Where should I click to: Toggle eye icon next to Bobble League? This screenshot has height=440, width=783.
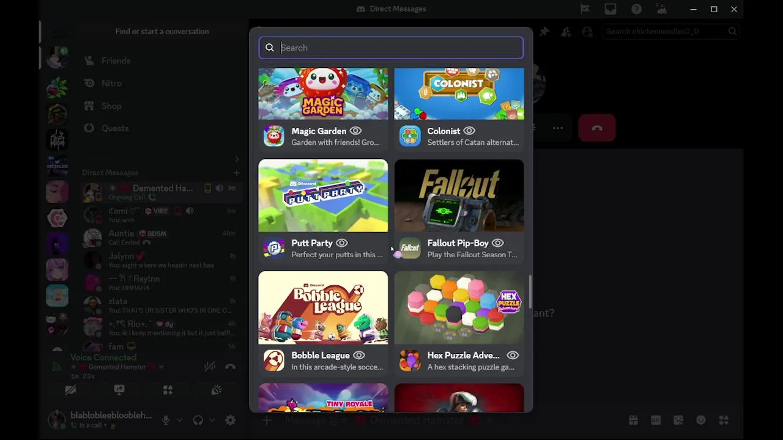click(359, 355)
